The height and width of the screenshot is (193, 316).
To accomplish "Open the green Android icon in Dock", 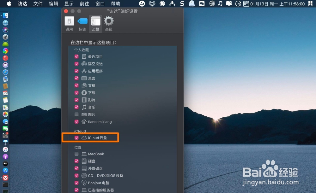I will pos(5,44).
